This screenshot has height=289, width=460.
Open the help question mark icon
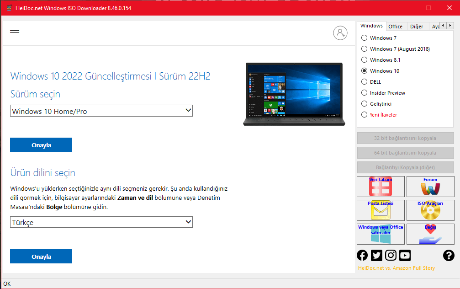(449, 255)
